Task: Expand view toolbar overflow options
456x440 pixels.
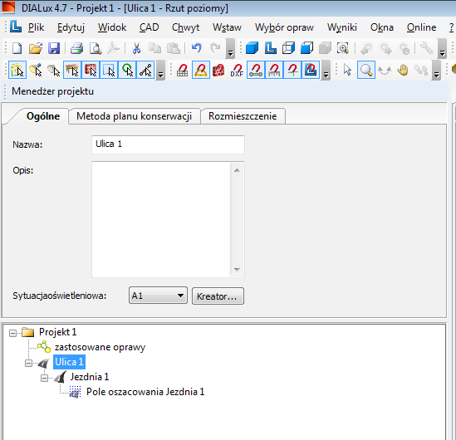Action: click(442, 49)
